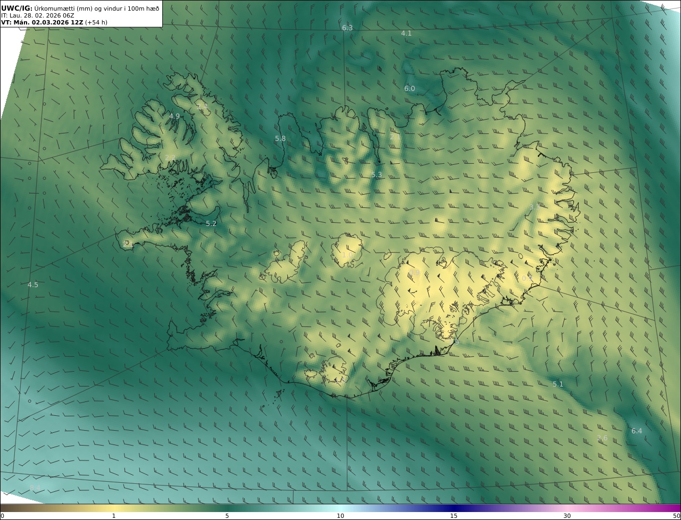This screenshot has height=520, width=681.
Task: Click the 'VT: Mán. 02.03.2026 12Z' valid time
Action: pos(42,23)
